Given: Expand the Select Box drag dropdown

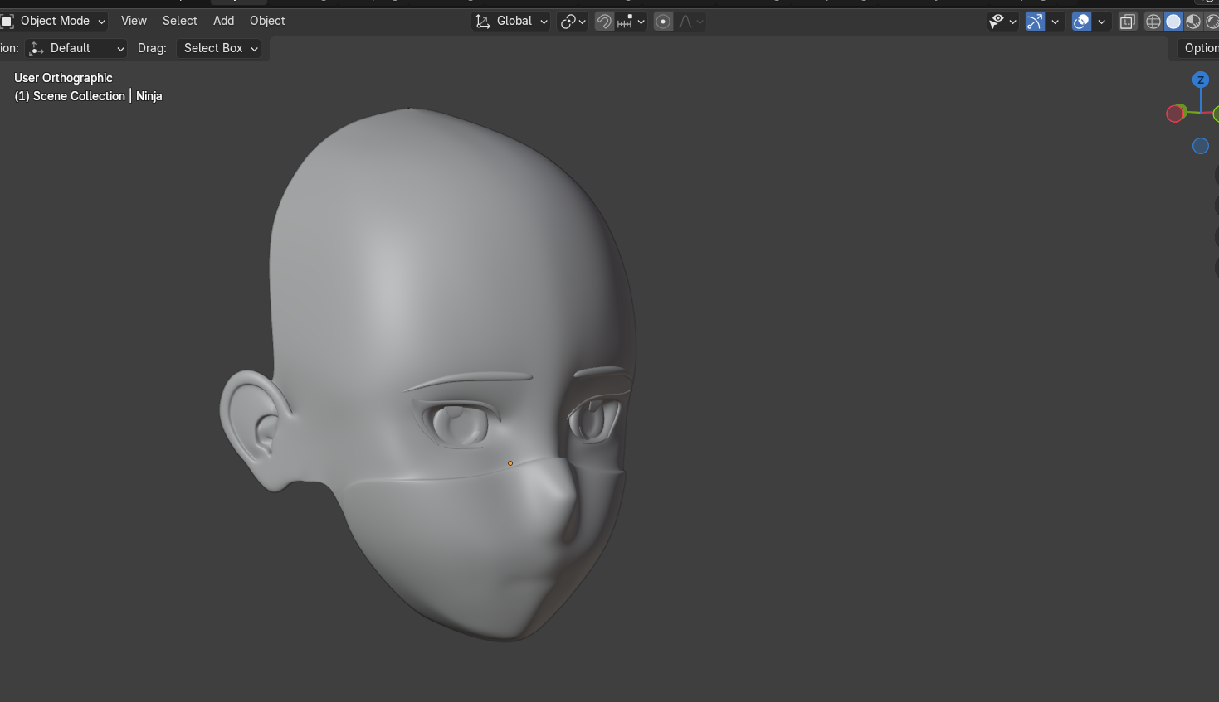Looking at the screenshot, I should point(219,48).
